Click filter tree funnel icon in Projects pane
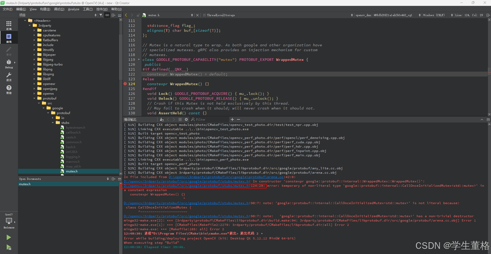 101,15
